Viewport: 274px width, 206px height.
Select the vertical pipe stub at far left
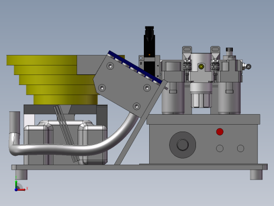pyautogui.click(x=15, y=122)
